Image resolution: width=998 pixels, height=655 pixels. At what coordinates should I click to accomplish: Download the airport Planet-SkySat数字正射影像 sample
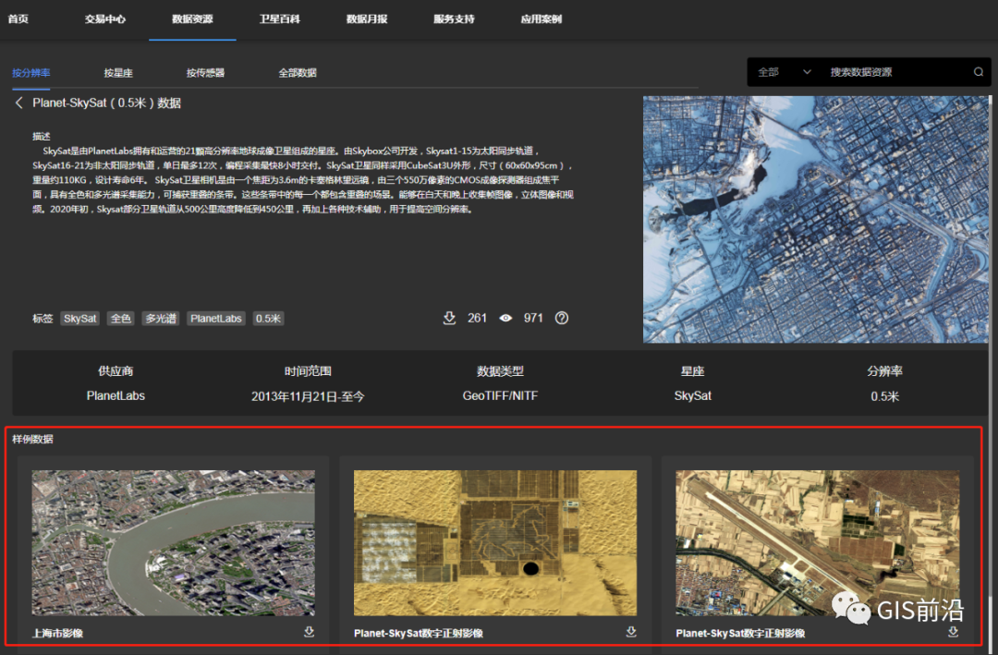pos(954,632)
